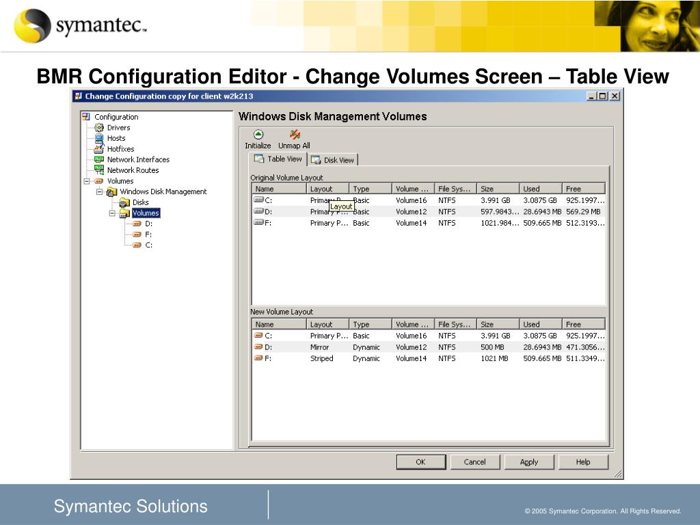Screen dimensions: 700x525
Task: Sort Original Volume Layout by Type header
Action: coord(370,189)
